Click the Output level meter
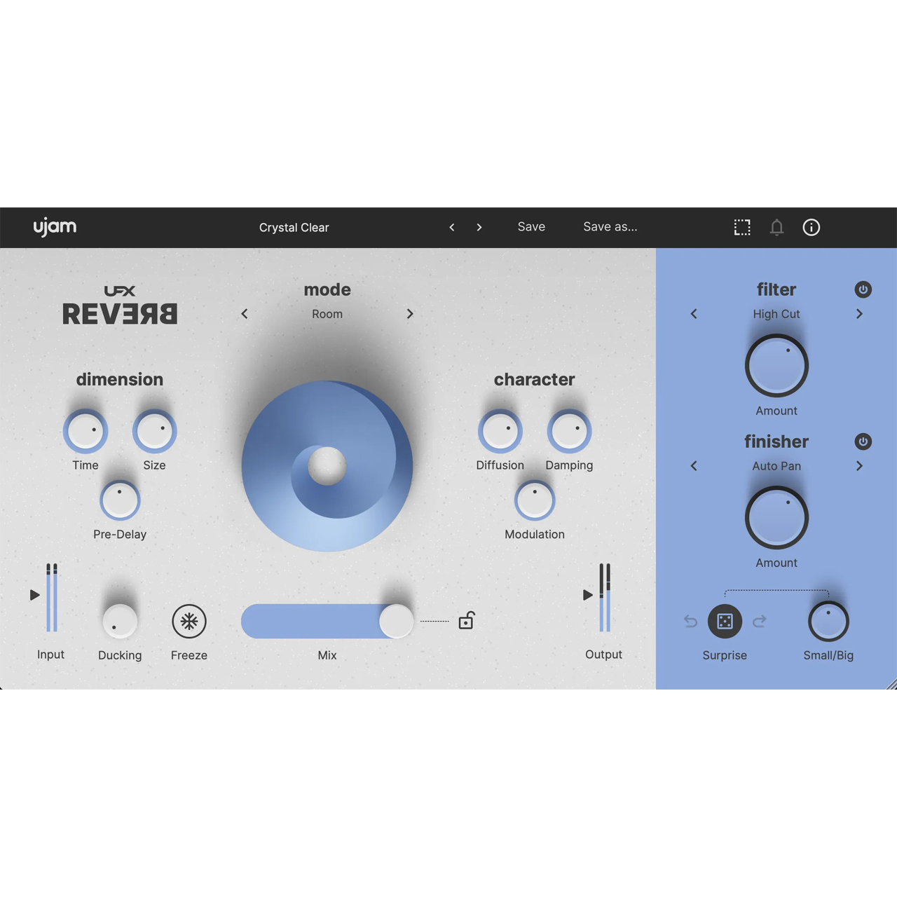Screen dimensions: 897x897 coord(605,598)
